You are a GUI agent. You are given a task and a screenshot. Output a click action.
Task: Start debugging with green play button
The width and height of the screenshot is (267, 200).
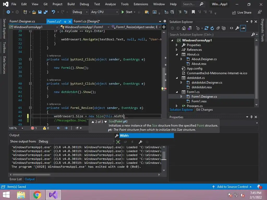[123, 12]
